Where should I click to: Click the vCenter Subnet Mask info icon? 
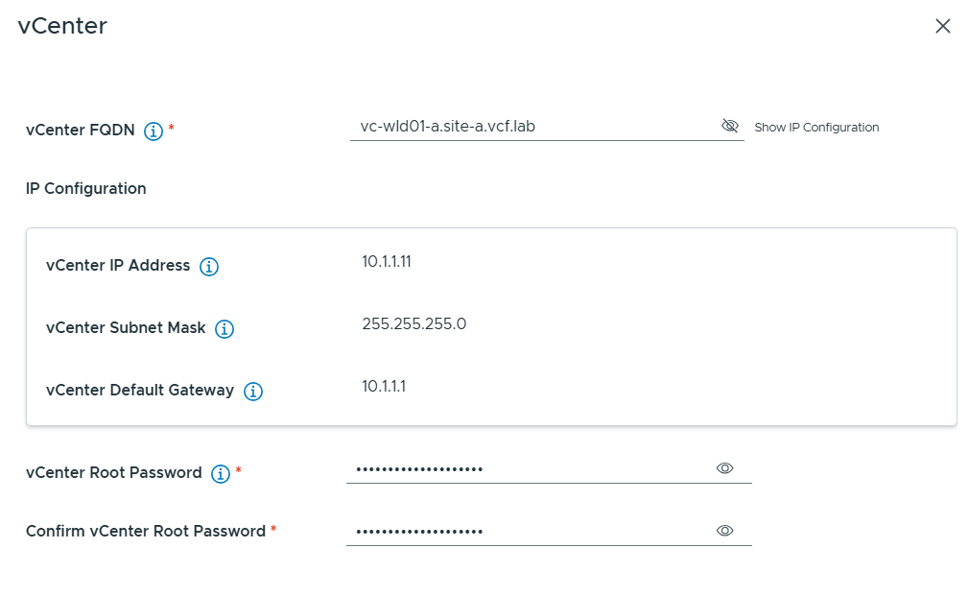tap(225, 329)
